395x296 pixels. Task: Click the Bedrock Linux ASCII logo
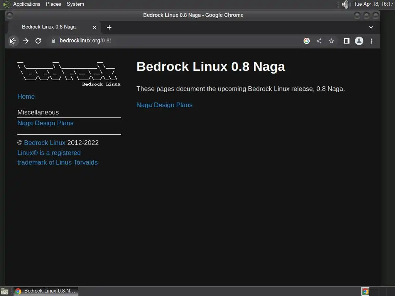click(69, 74)
